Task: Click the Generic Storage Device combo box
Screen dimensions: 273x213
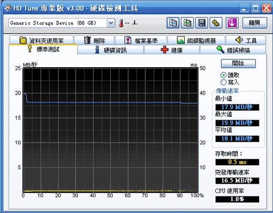Action: pos(62,23)
